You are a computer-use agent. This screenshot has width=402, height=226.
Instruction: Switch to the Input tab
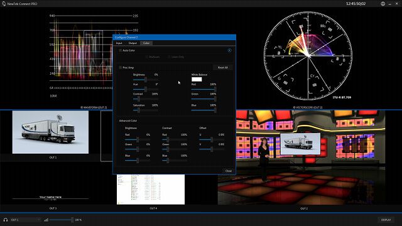[x=119, y=43]
